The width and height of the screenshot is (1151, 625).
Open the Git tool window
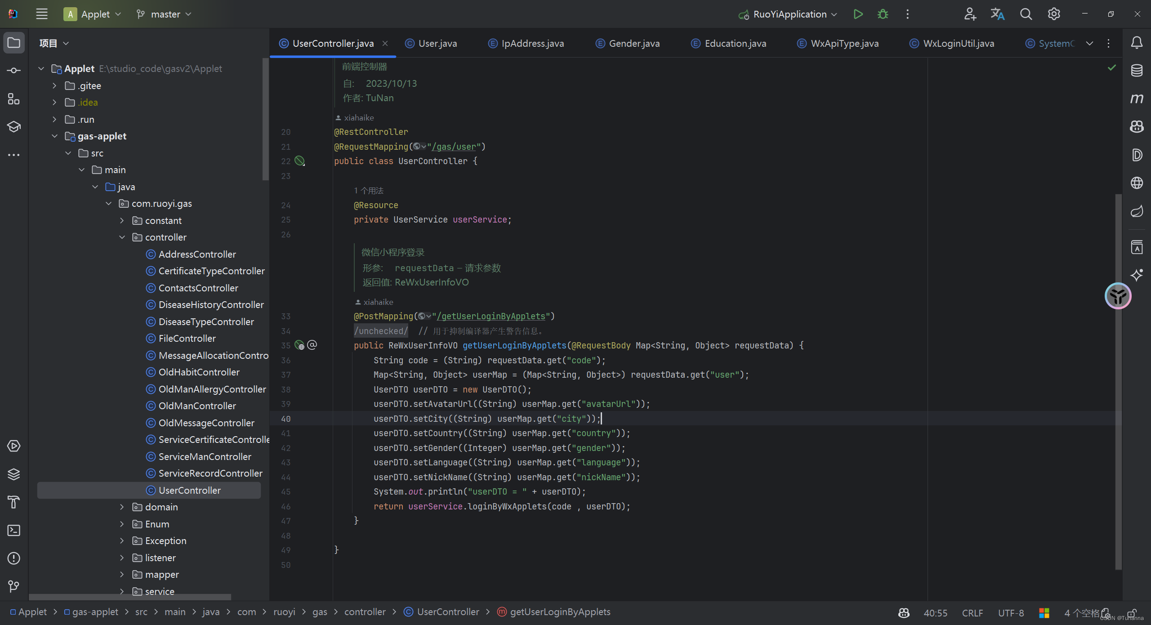14,586
